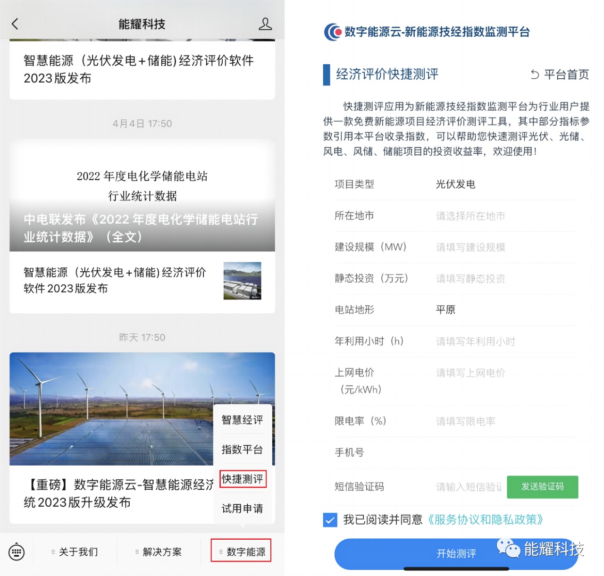Click the 发送验证码 button

543,487
